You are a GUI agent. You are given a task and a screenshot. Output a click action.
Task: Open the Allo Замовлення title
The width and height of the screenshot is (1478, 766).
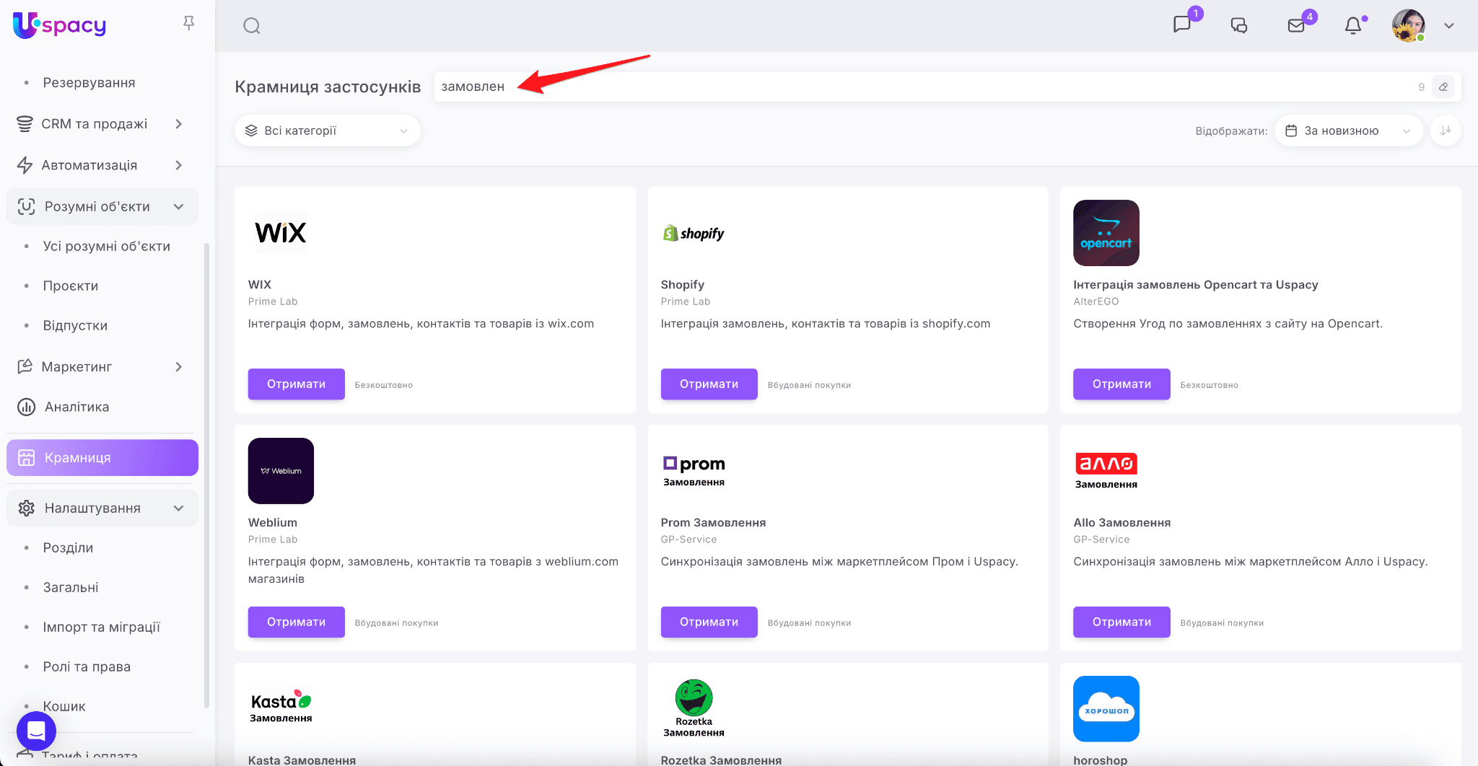(1122, 523)
